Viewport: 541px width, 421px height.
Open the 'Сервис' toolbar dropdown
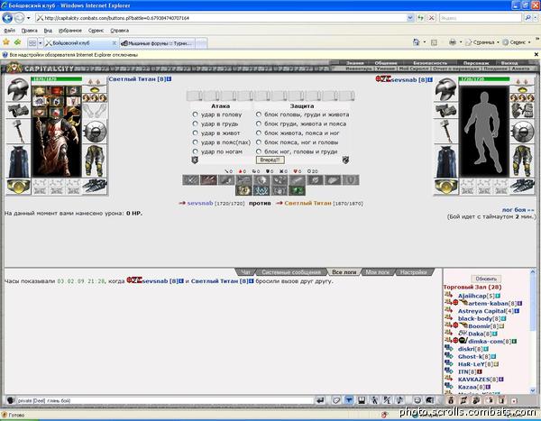[x=517, y=42]
